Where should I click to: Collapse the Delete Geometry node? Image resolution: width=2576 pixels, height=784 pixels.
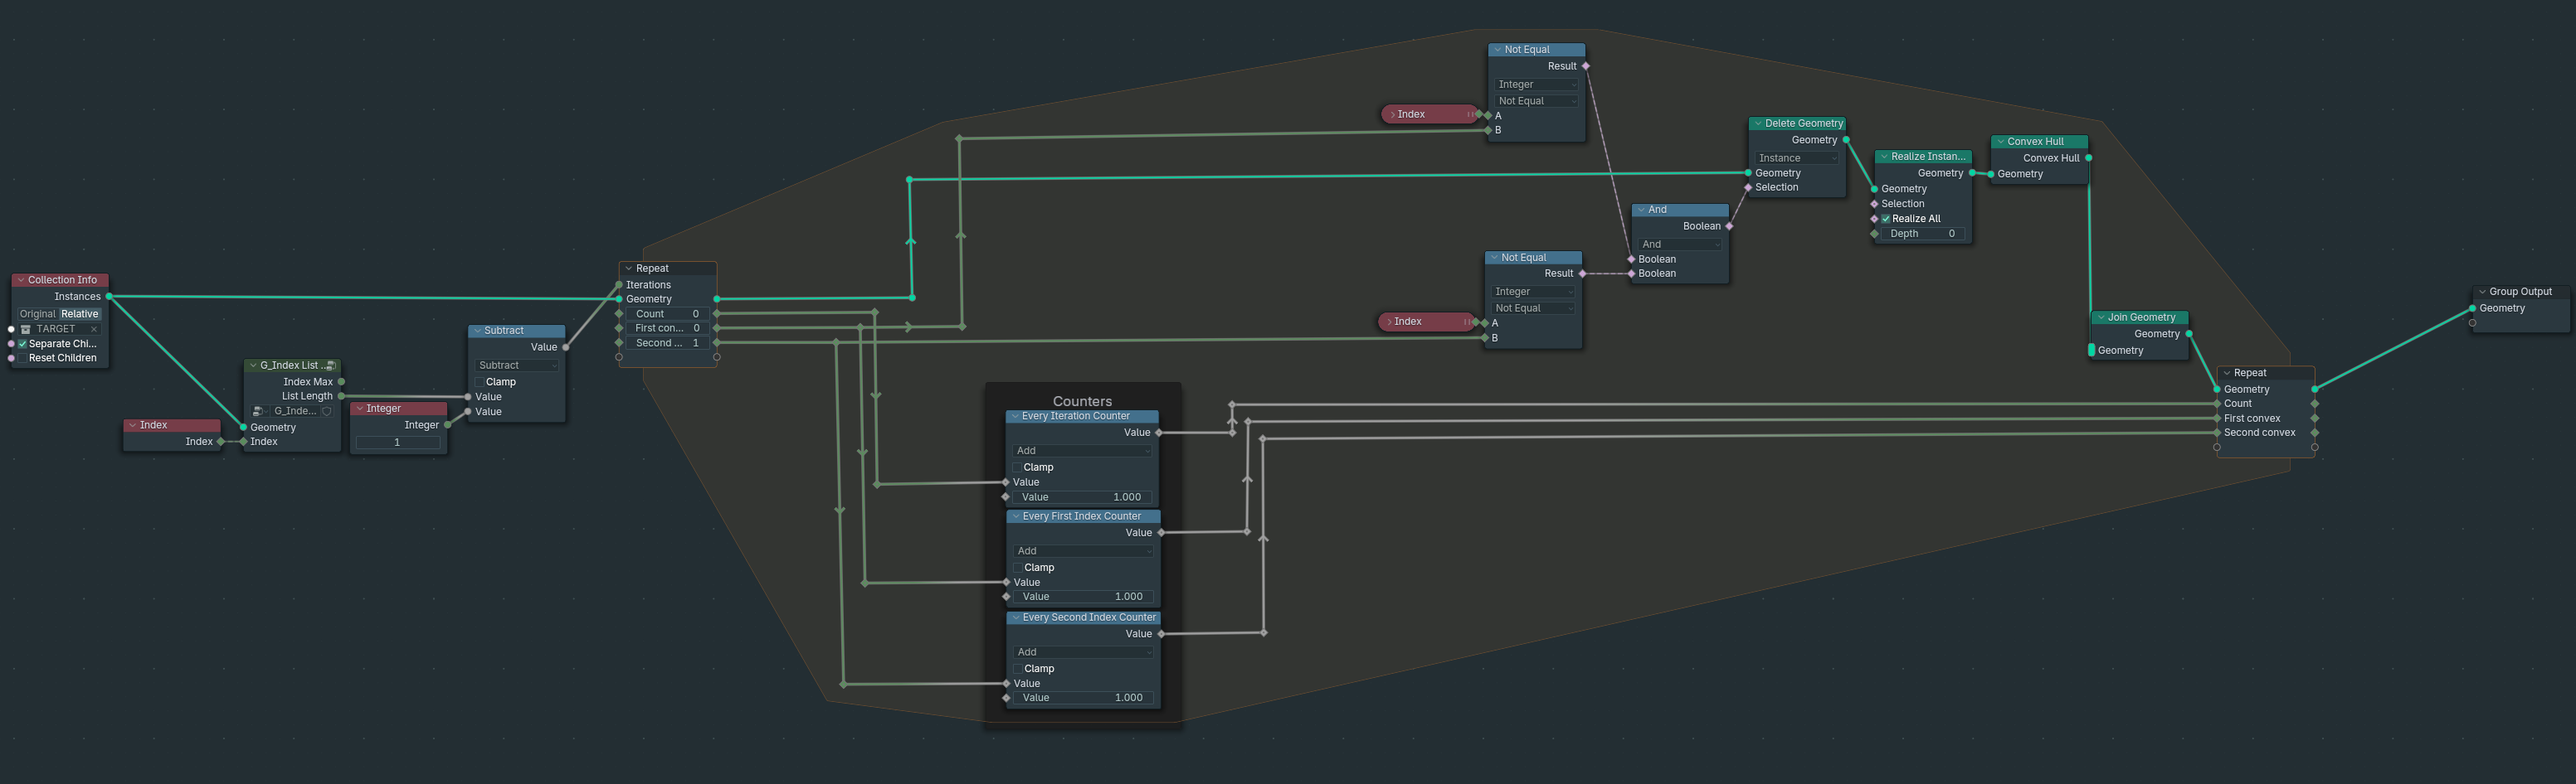click(1757, 123)
